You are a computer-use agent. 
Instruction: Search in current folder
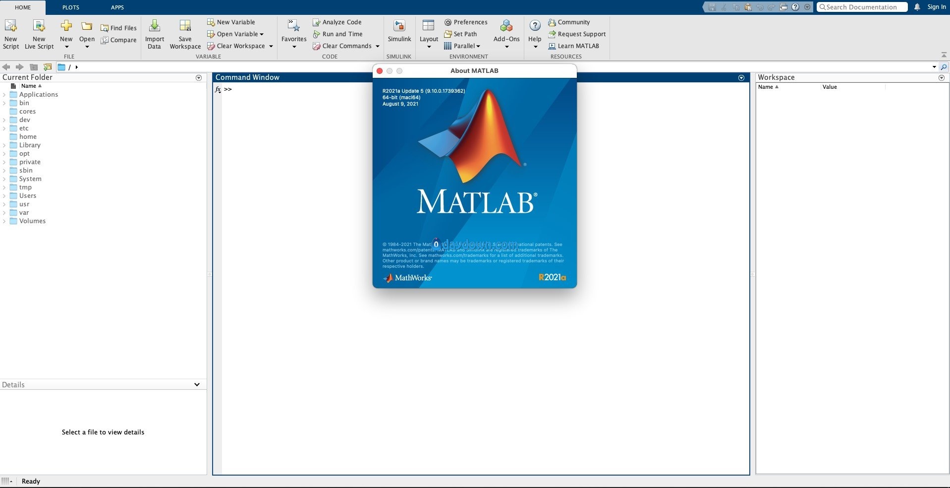944,67
